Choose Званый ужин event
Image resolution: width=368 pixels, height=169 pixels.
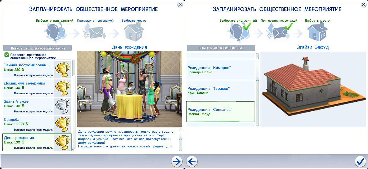point(37,106)
